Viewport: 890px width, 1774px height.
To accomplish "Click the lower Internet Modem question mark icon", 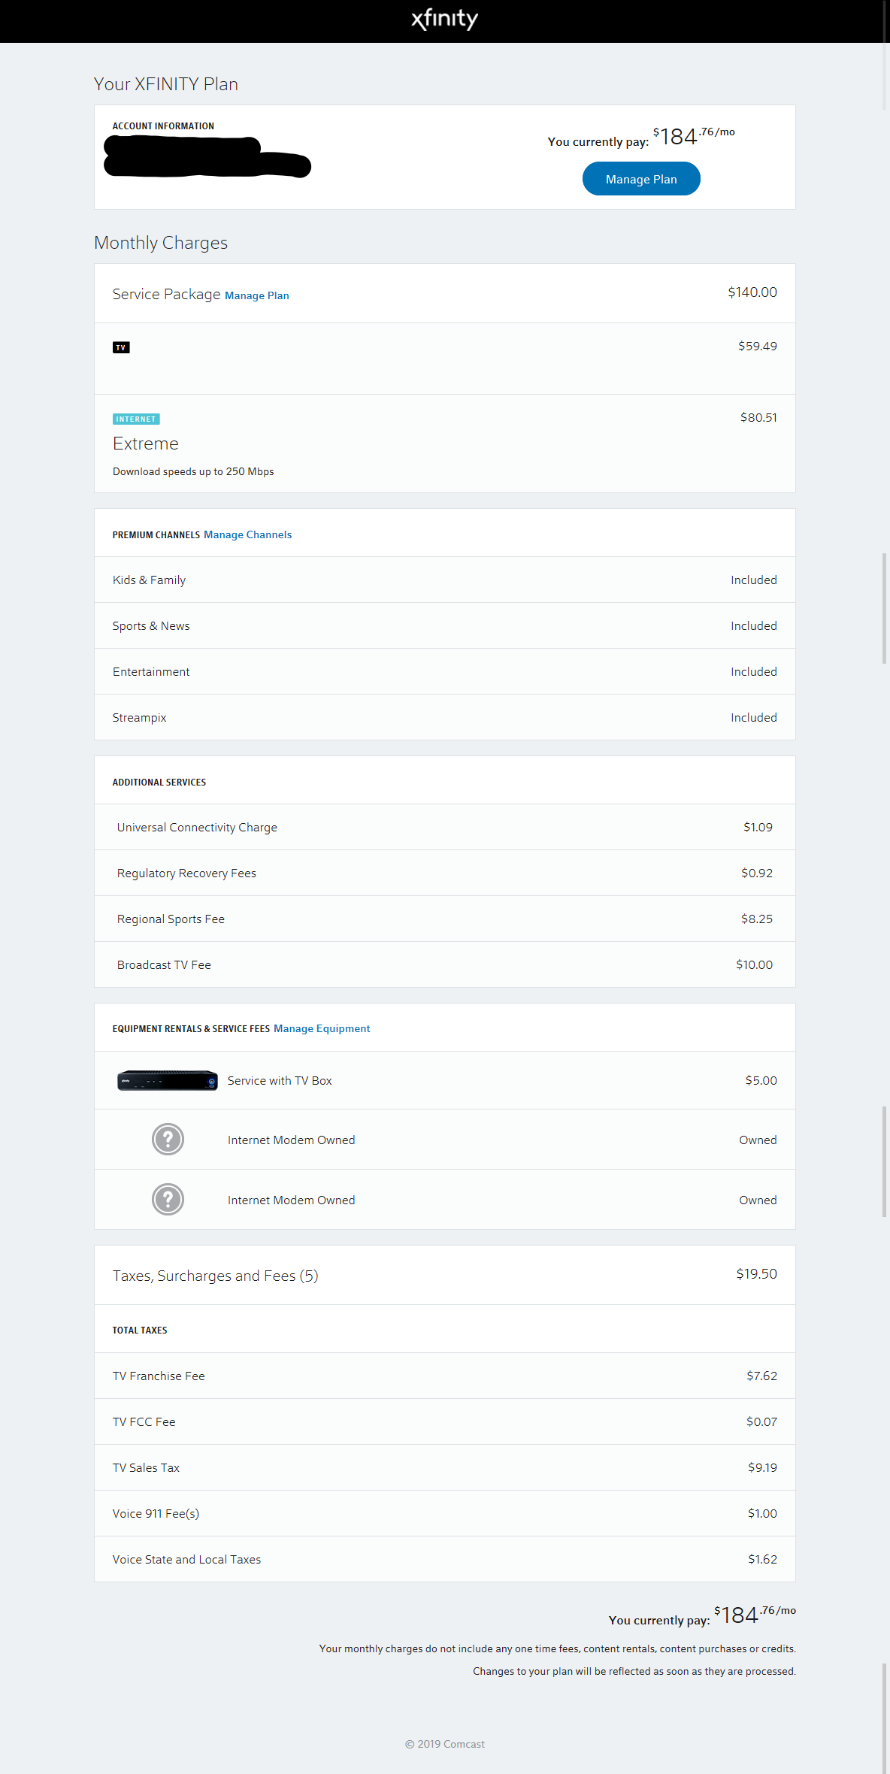I will click(x=168, y=1200).
